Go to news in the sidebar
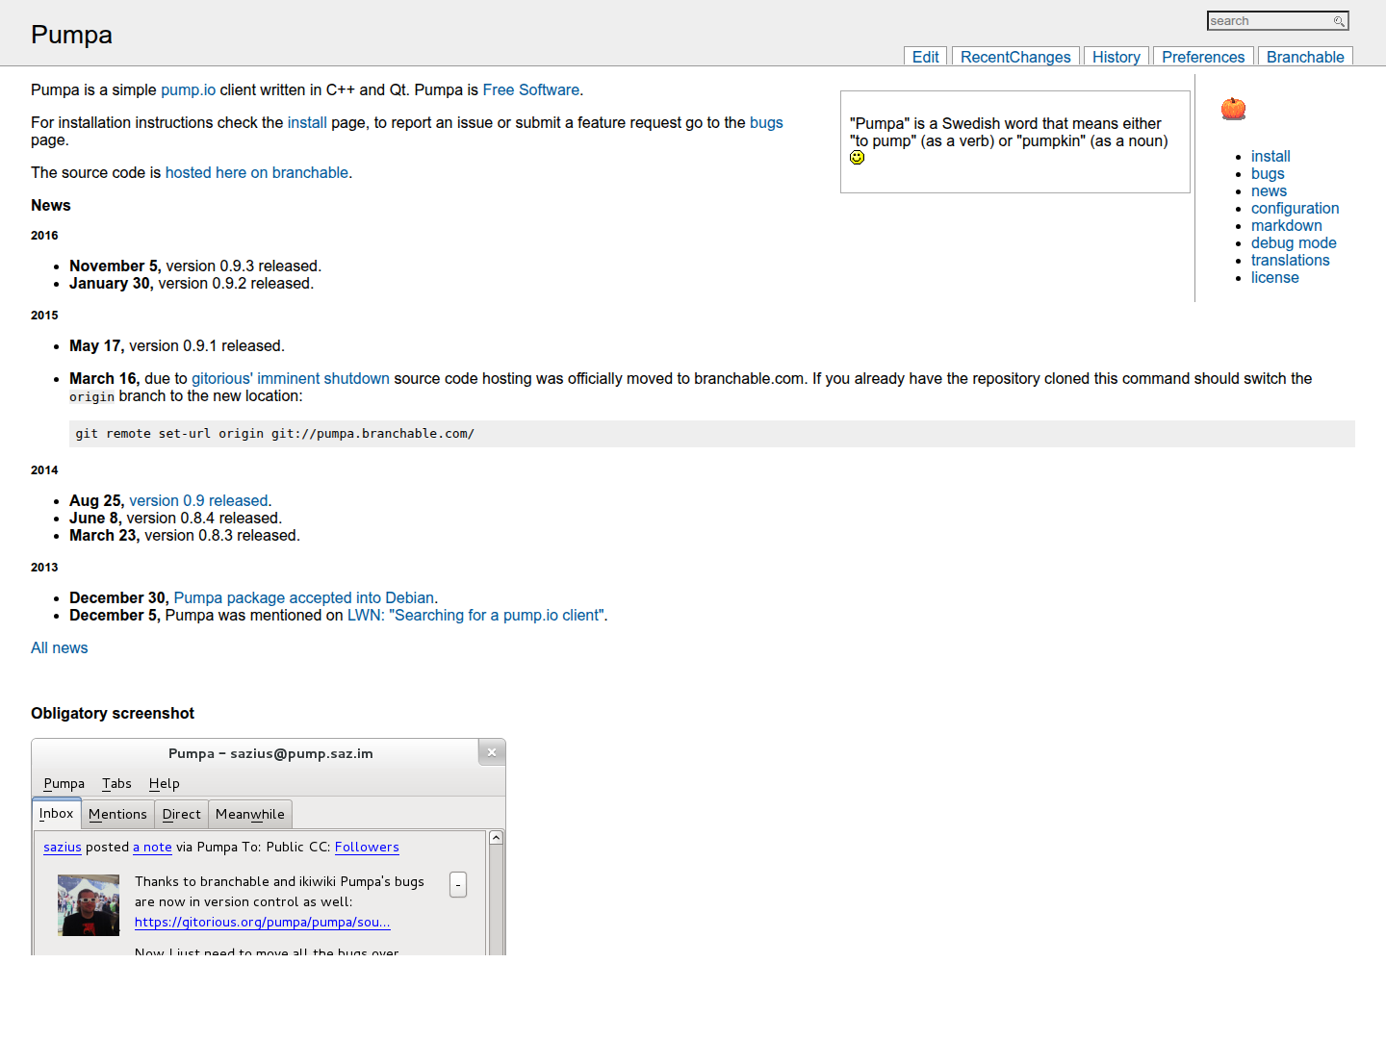This screenshot has height=1039, width=1386. pyautogui.click(x=1269, y=190)
